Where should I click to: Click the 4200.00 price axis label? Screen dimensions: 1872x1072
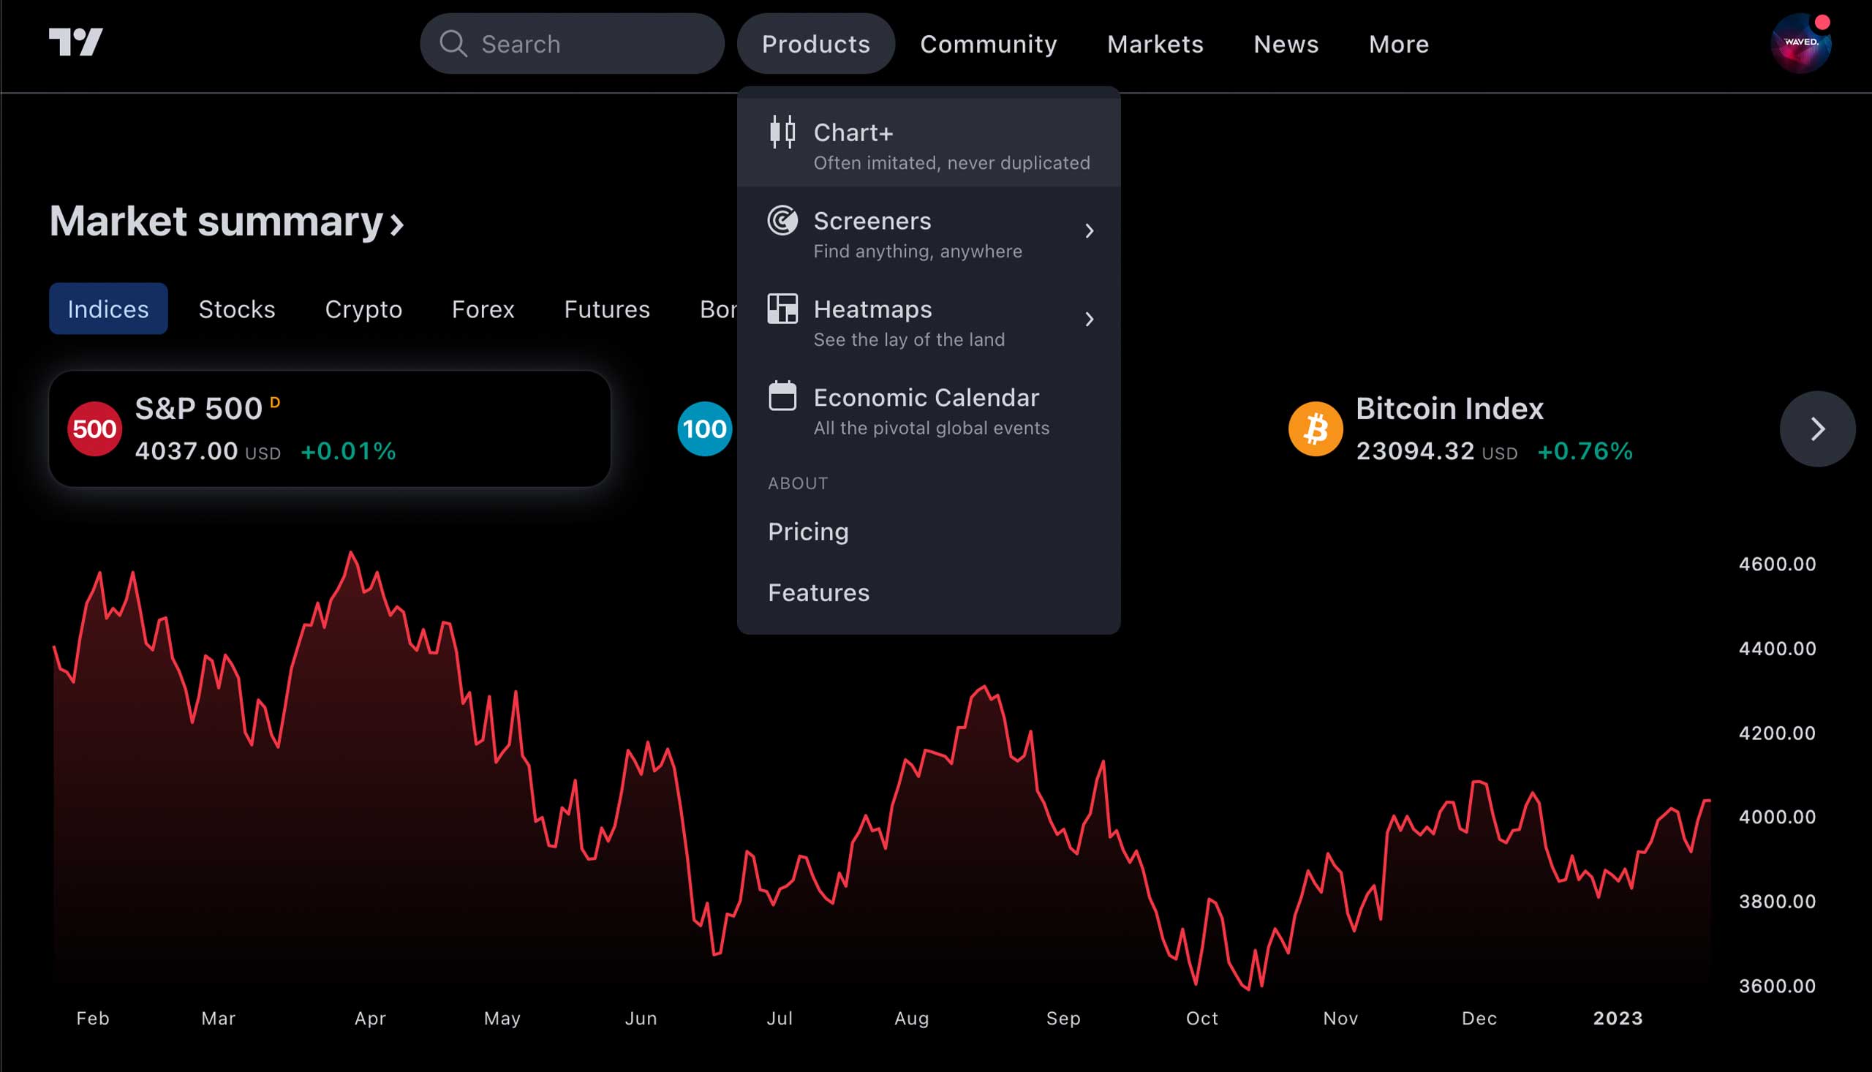(1777, 733)
